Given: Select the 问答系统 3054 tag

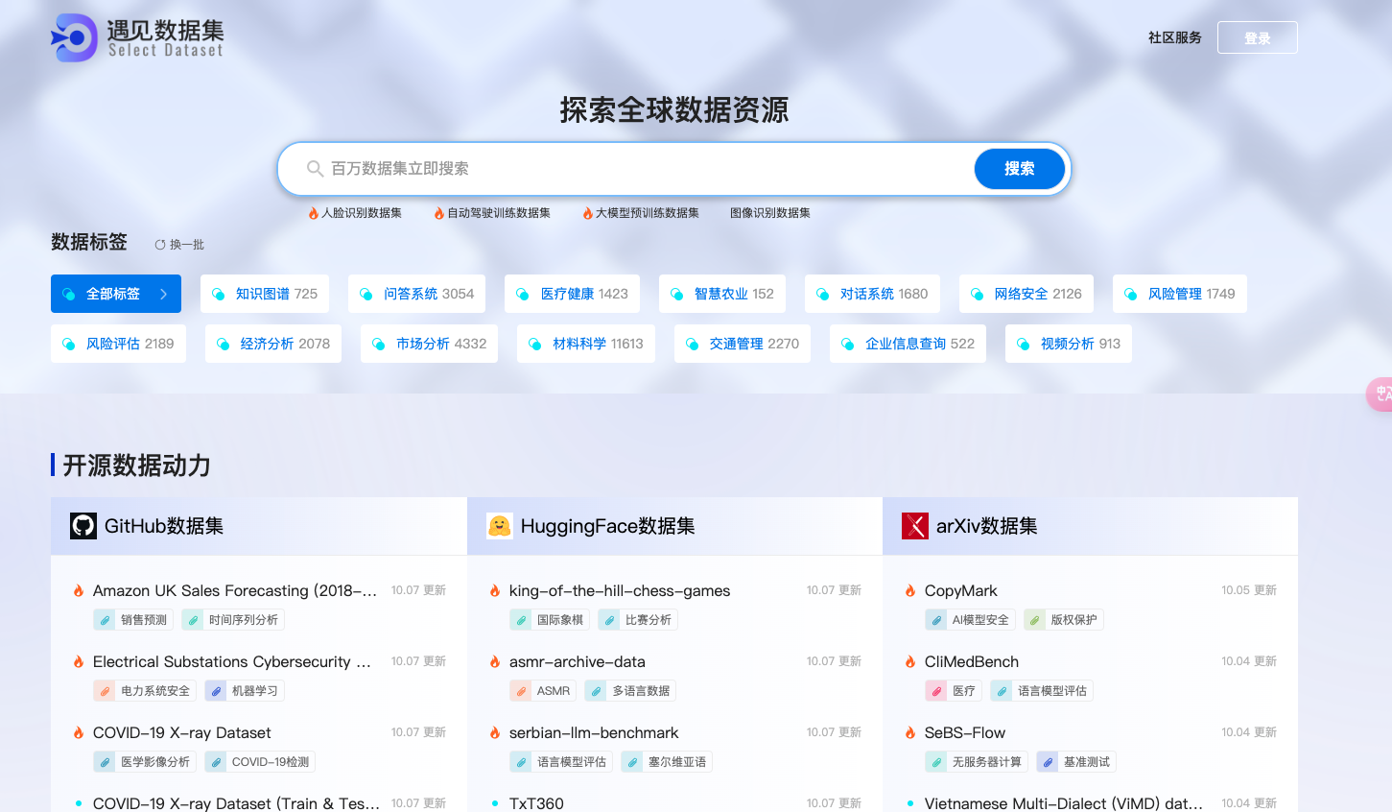Looking at the screenshot, I should coord(416,294).
